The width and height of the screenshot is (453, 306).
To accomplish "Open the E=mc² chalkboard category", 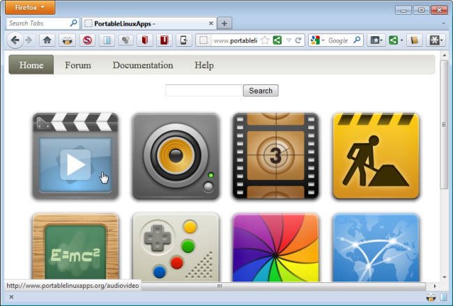I will coord(75,247).
